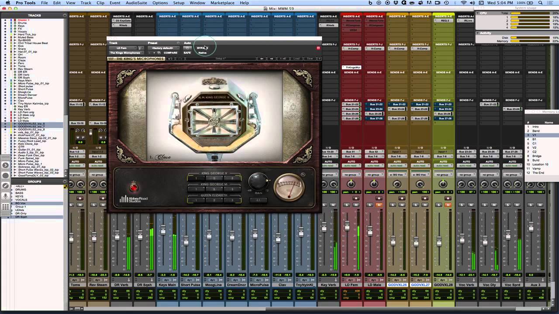Open The Kings Microphones plugin selector
This screenshot has width=559, height=314.
126,53
